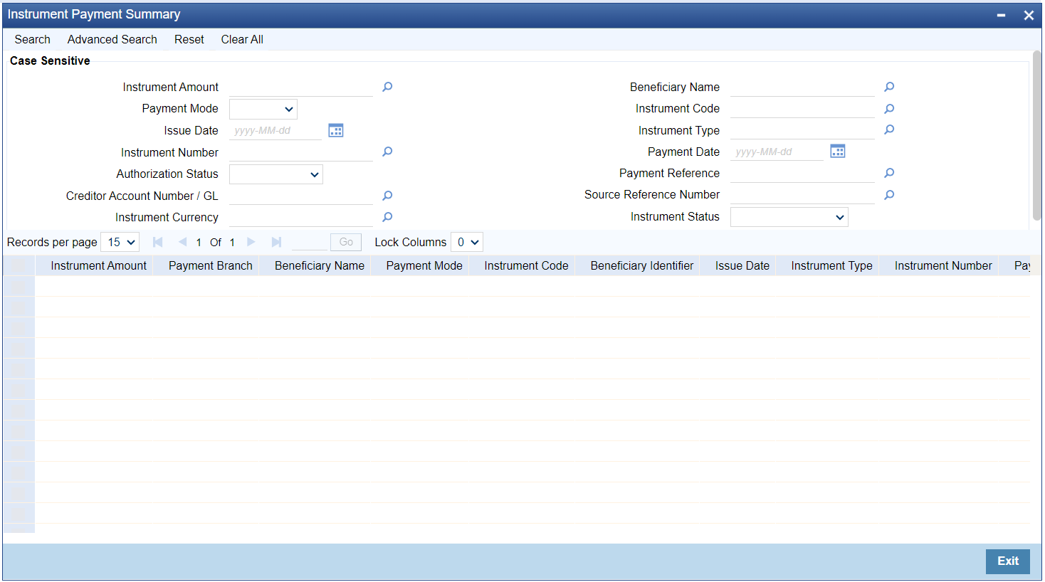1045x582 pixels.
Task: Open lookup for Instrument Type
Action: tap(889, 129)
